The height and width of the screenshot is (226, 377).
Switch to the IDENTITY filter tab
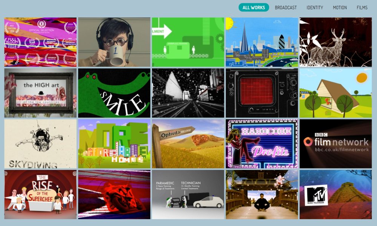pos(314,7)
